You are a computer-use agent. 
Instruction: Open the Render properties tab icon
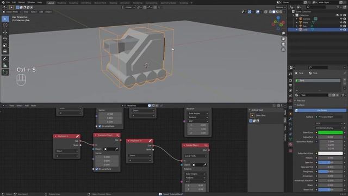coord(290,80)
